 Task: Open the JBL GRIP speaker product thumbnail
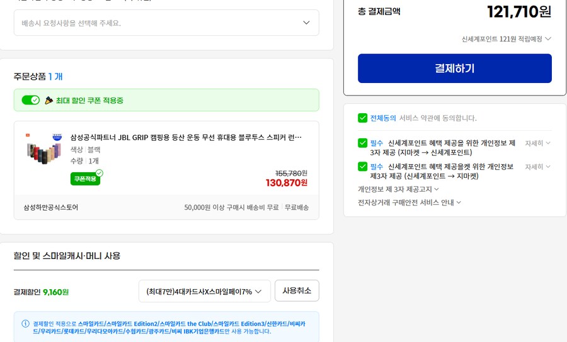[x=44, y=148]
